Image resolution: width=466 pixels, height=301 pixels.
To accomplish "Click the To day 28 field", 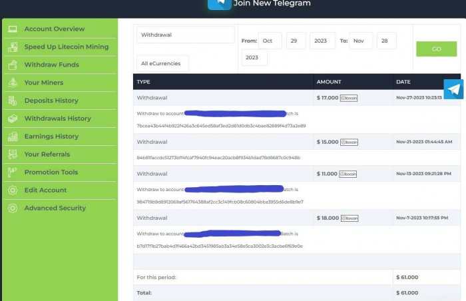I will pyautogui.click(x=386, y=41).
